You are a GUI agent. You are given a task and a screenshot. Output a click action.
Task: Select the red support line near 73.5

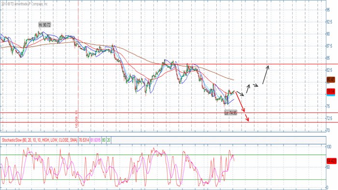(169, 112)
